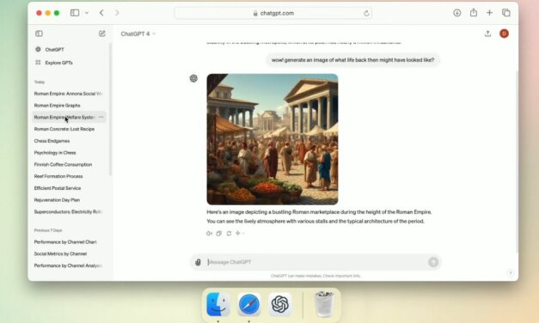This screenshot has height=323, width=539.
Task: Click the share chat upload icon
Action: tap(487, 34)
